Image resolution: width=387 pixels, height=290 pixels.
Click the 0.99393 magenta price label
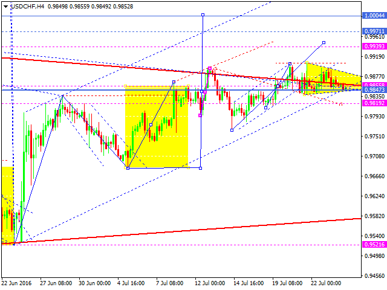point(374,47)
